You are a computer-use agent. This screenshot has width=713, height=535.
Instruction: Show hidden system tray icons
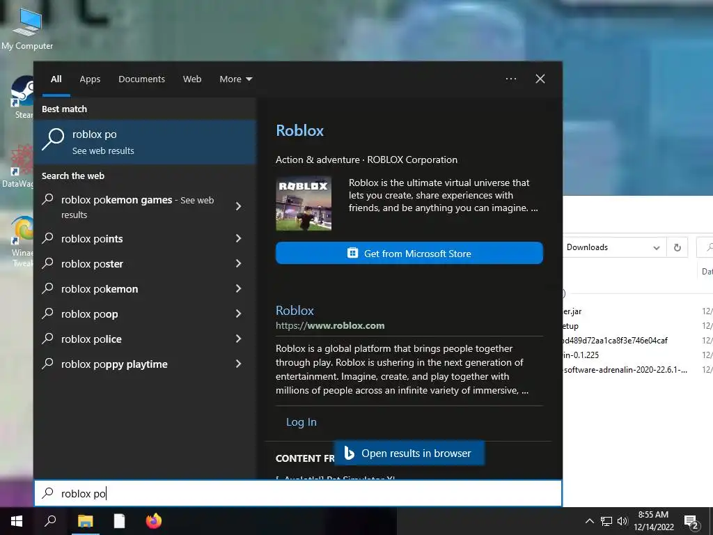pyautogui.click(x=589, y=521)
